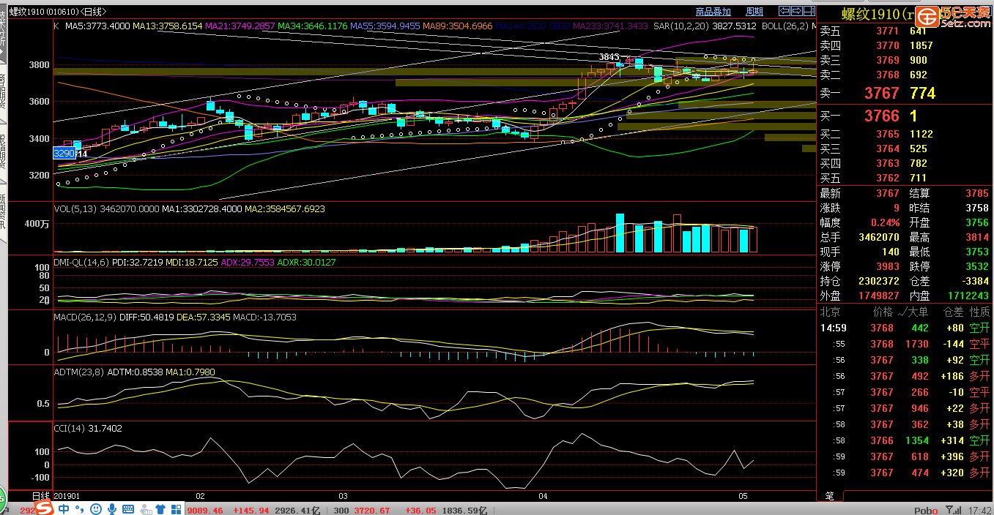Open the 商品期货 vertical side tab
Screen dimensions: 994x515
coord(4,92)
